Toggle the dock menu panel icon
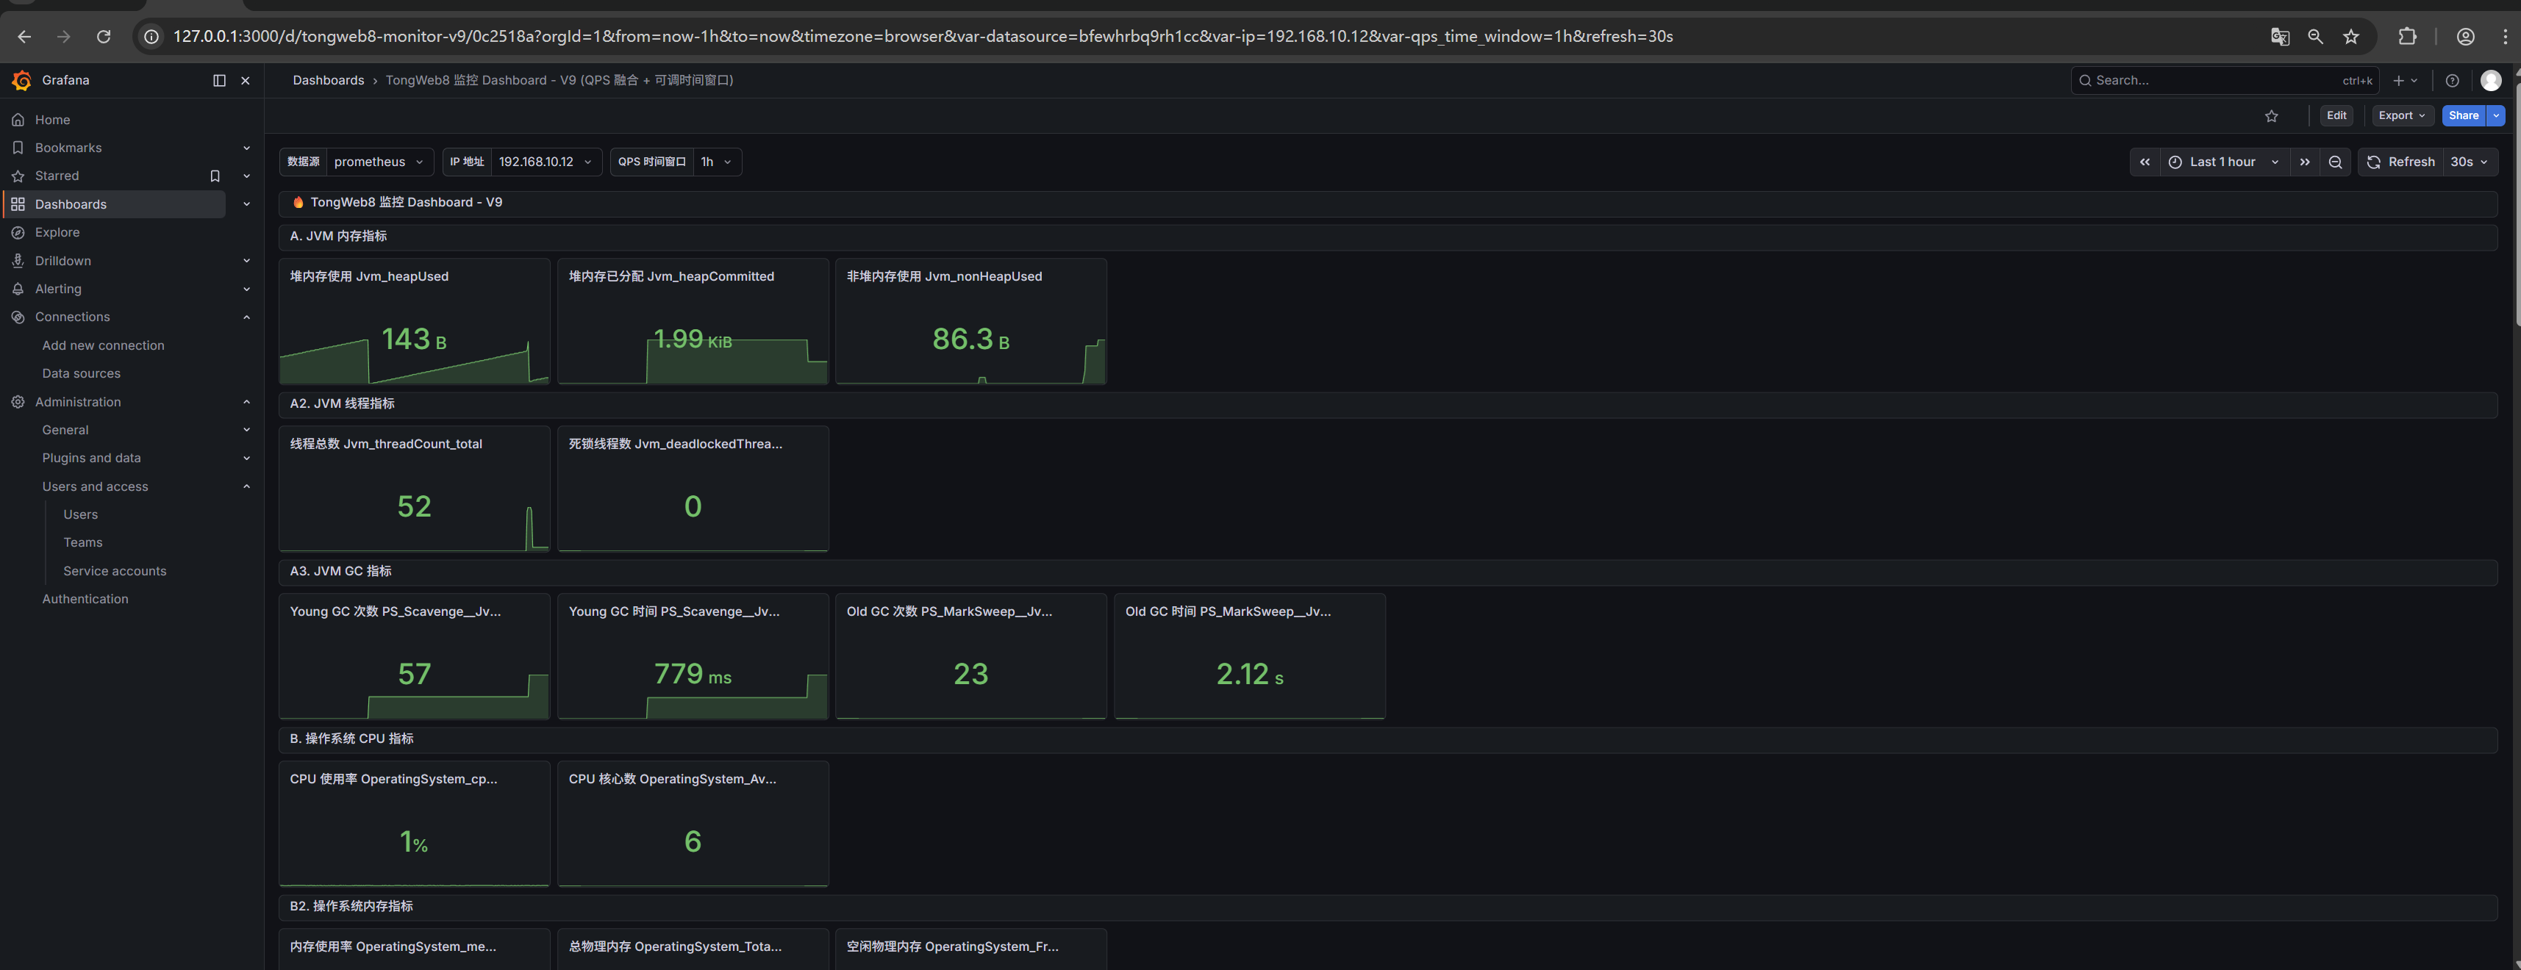 (x=219, y=80)
